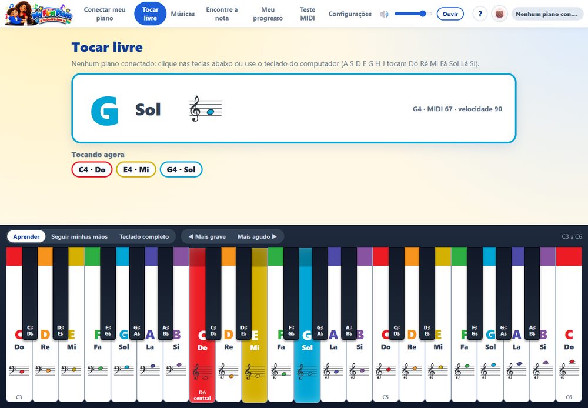This screenshot has width=588, height=408.
Task: Open the Meu progresso tab
Action: (268, 14)
